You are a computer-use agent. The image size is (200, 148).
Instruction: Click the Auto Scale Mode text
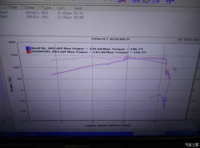[180, 129]
